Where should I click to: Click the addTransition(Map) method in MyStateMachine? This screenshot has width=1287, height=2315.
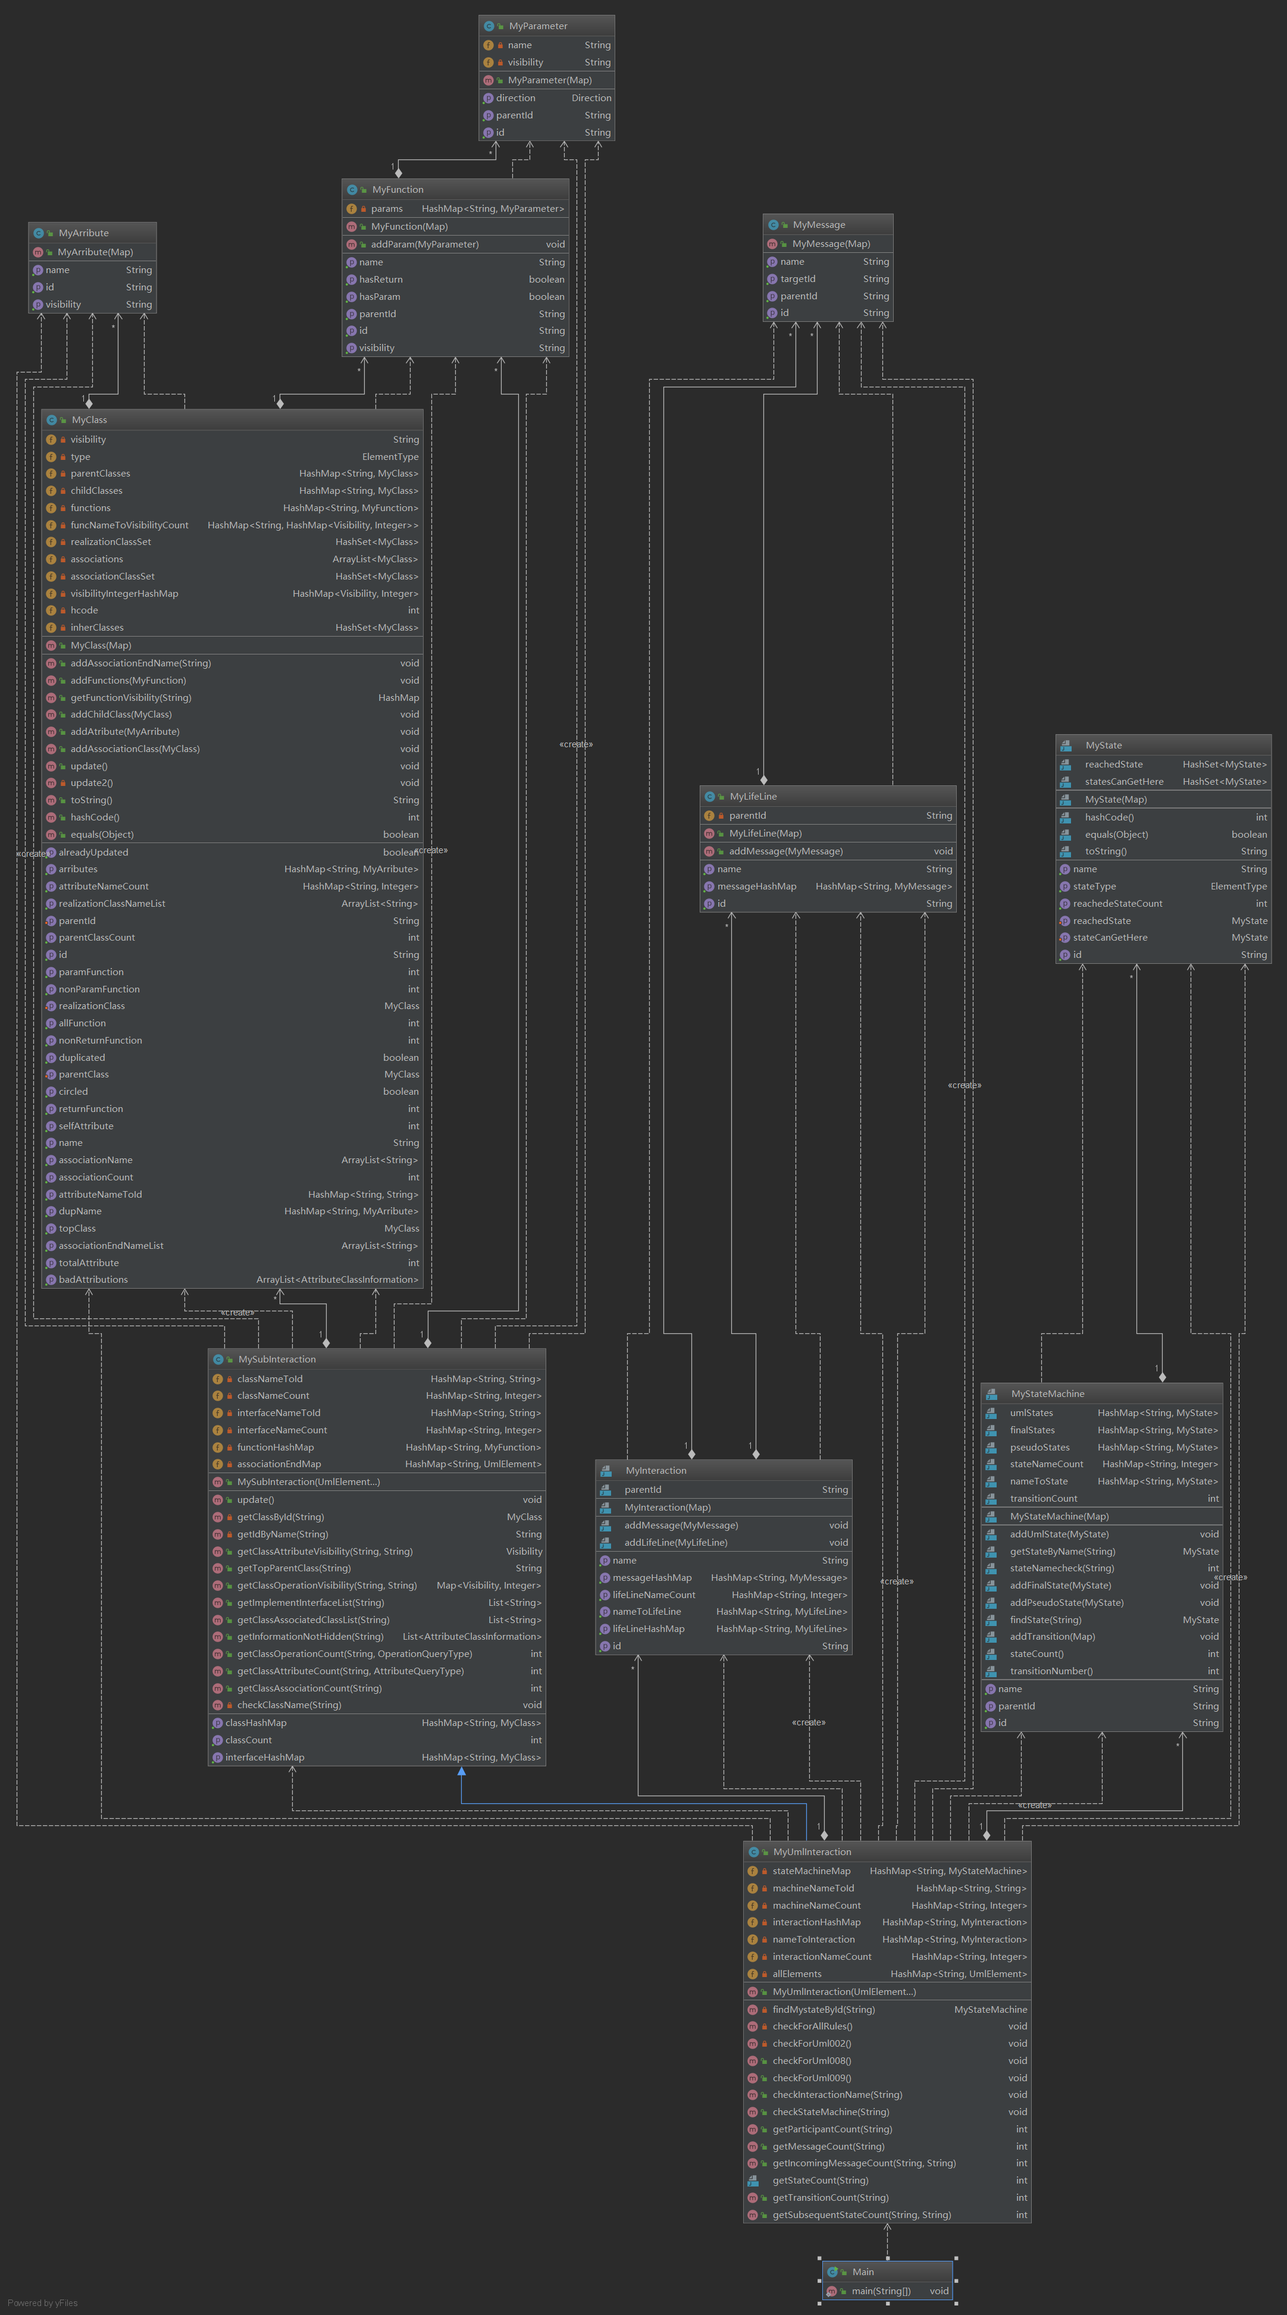pos(1051,1637)
